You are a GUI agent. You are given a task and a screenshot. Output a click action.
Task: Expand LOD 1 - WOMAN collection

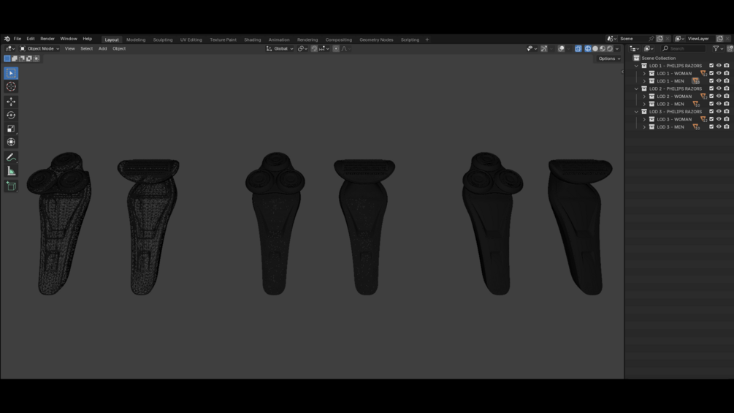644,74
